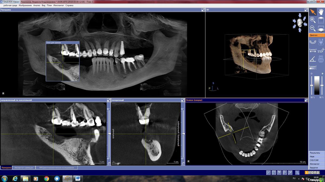Open the MPR/рентгенологическое исследование tab

tap(56, 168)
